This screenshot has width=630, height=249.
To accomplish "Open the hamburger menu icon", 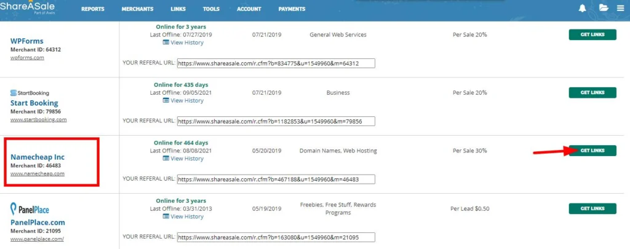I will pos(621,8).
